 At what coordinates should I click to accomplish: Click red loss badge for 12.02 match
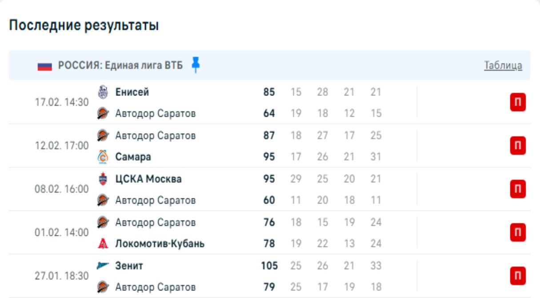pyautogui.click(x=518, y=146)
